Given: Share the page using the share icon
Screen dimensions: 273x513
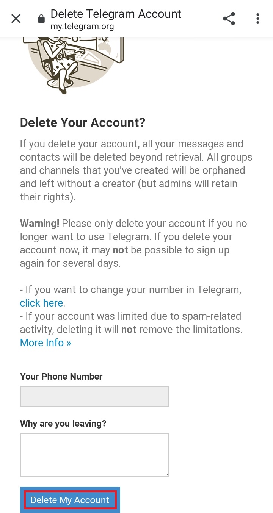Looking at the screenshot, I should (229, 19).
